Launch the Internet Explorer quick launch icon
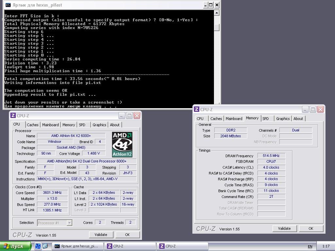Image resolution: width=335 pixels, height=251 pixels. [x=45, y=246]
